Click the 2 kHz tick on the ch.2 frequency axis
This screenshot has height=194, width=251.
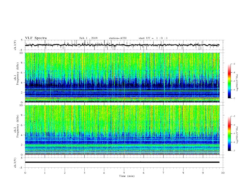click(x=22, y=145)
